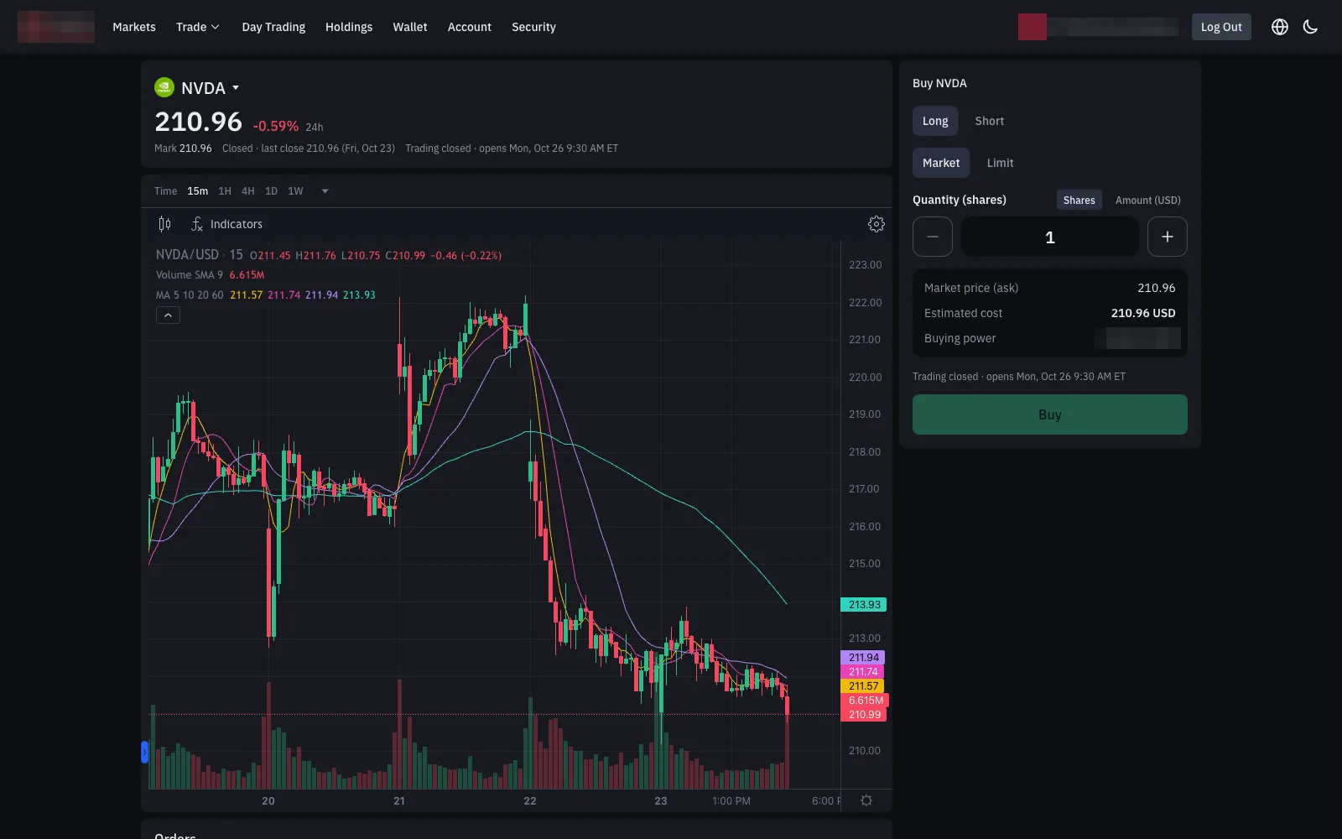The height and width of the screenshot is (839, 1342).
Task: Select the 1H timeframe
Action: point(225,191)
